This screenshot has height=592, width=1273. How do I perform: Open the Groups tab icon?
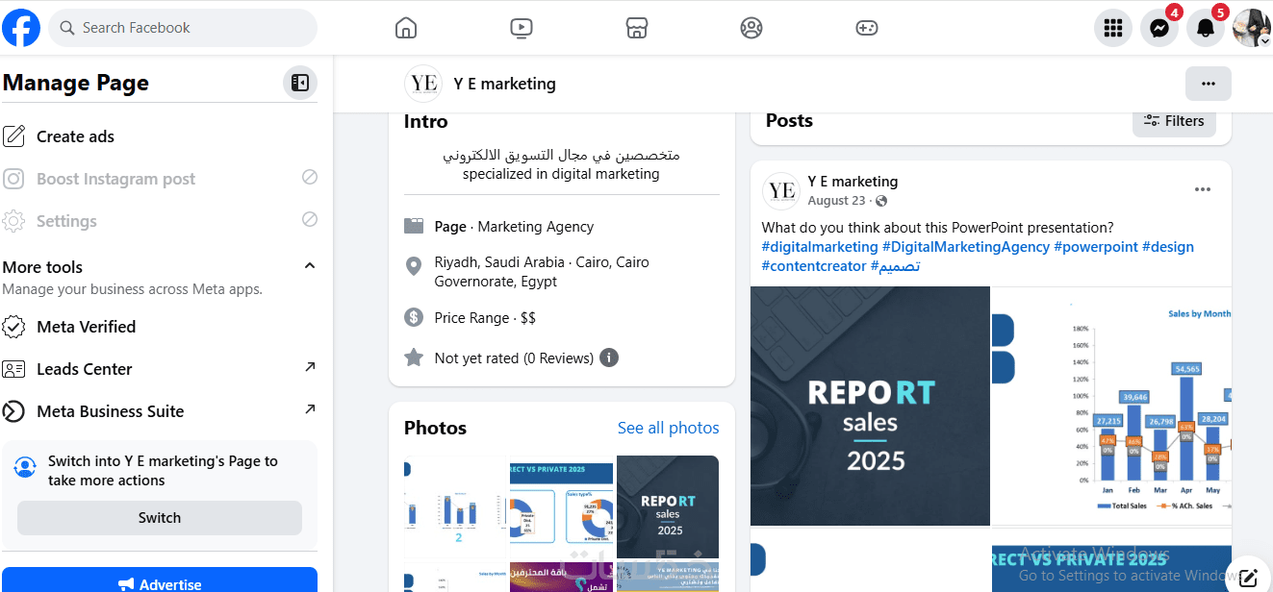[x=751, y=28]
